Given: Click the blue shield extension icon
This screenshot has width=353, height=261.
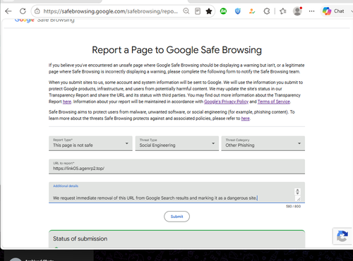Looking at the screenshot, I should [238, 11].
